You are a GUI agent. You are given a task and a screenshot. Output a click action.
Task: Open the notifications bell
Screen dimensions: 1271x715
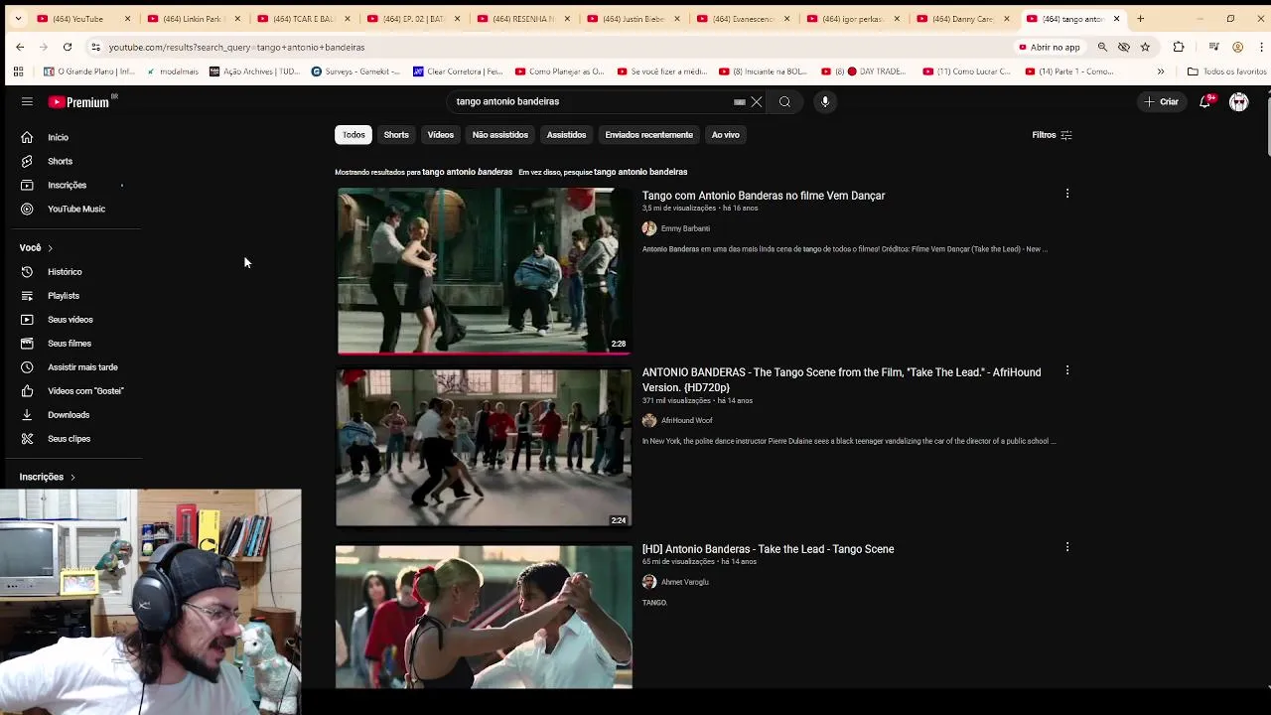1205,101
